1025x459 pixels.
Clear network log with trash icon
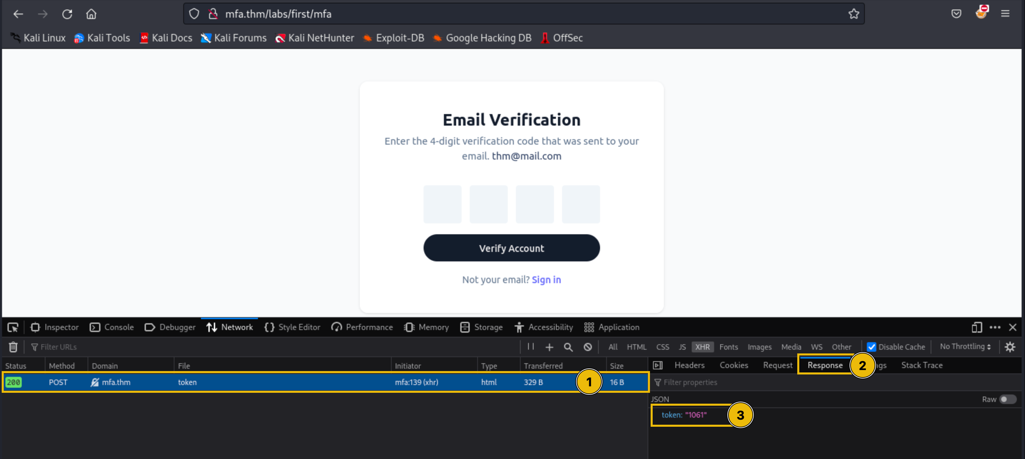(13, 347)
